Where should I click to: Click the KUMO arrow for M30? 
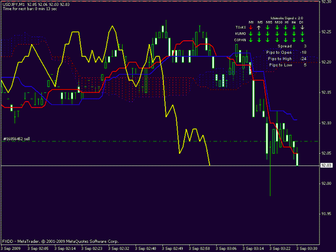point(277,34)
